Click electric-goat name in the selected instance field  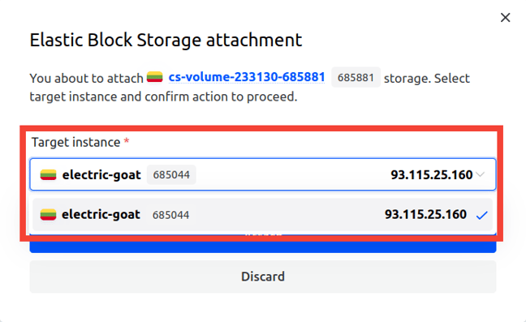101,175
